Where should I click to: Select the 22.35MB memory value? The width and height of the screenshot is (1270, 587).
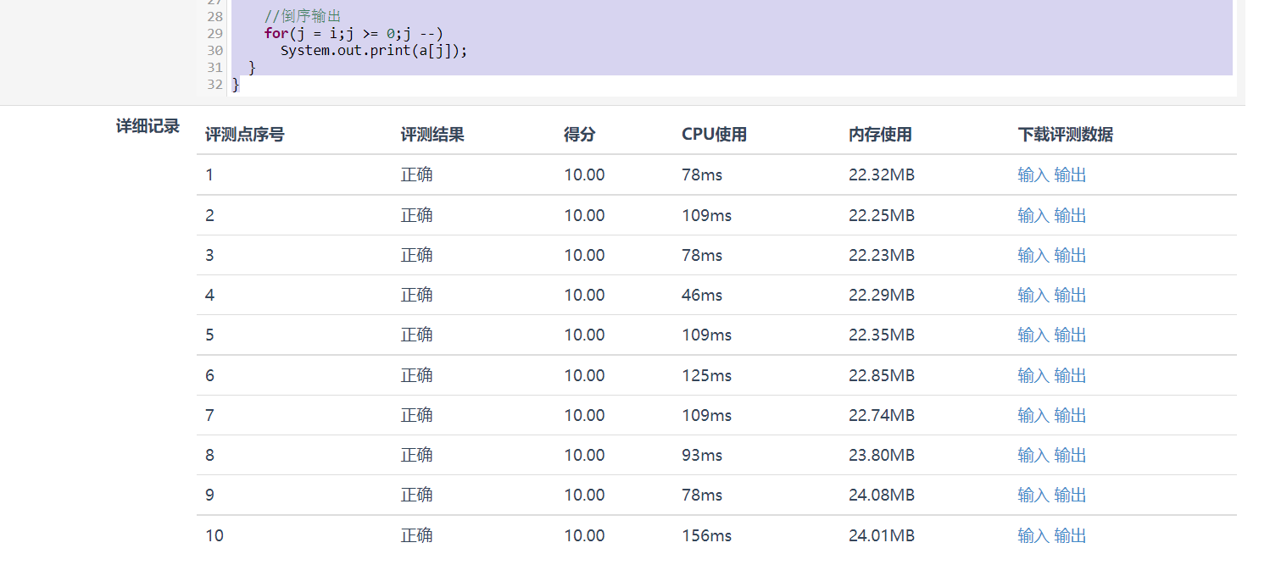point(882,335)
